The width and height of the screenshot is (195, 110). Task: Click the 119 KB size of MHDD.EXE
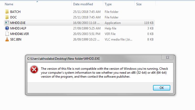tap(149, 23)
